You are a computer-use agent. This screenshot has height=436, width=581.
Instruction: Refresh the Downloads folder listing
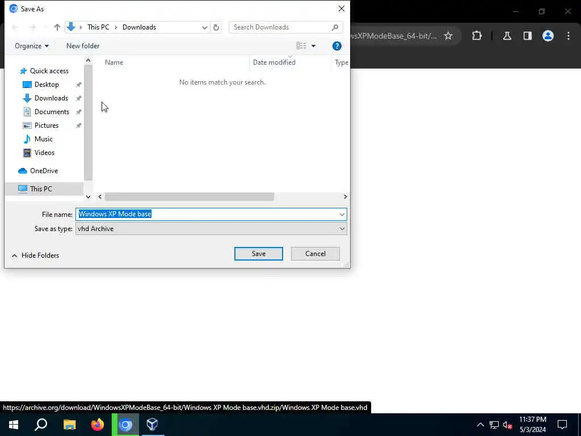216,27
